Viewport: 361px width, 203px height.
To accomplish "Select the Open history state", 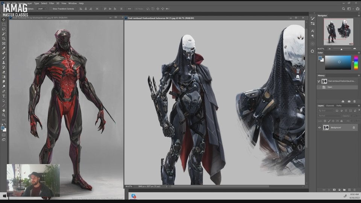I will [x=330, y=87].
